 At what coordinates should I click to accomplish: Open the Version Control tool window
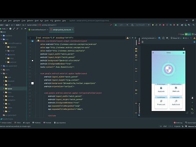click(6, 122)
